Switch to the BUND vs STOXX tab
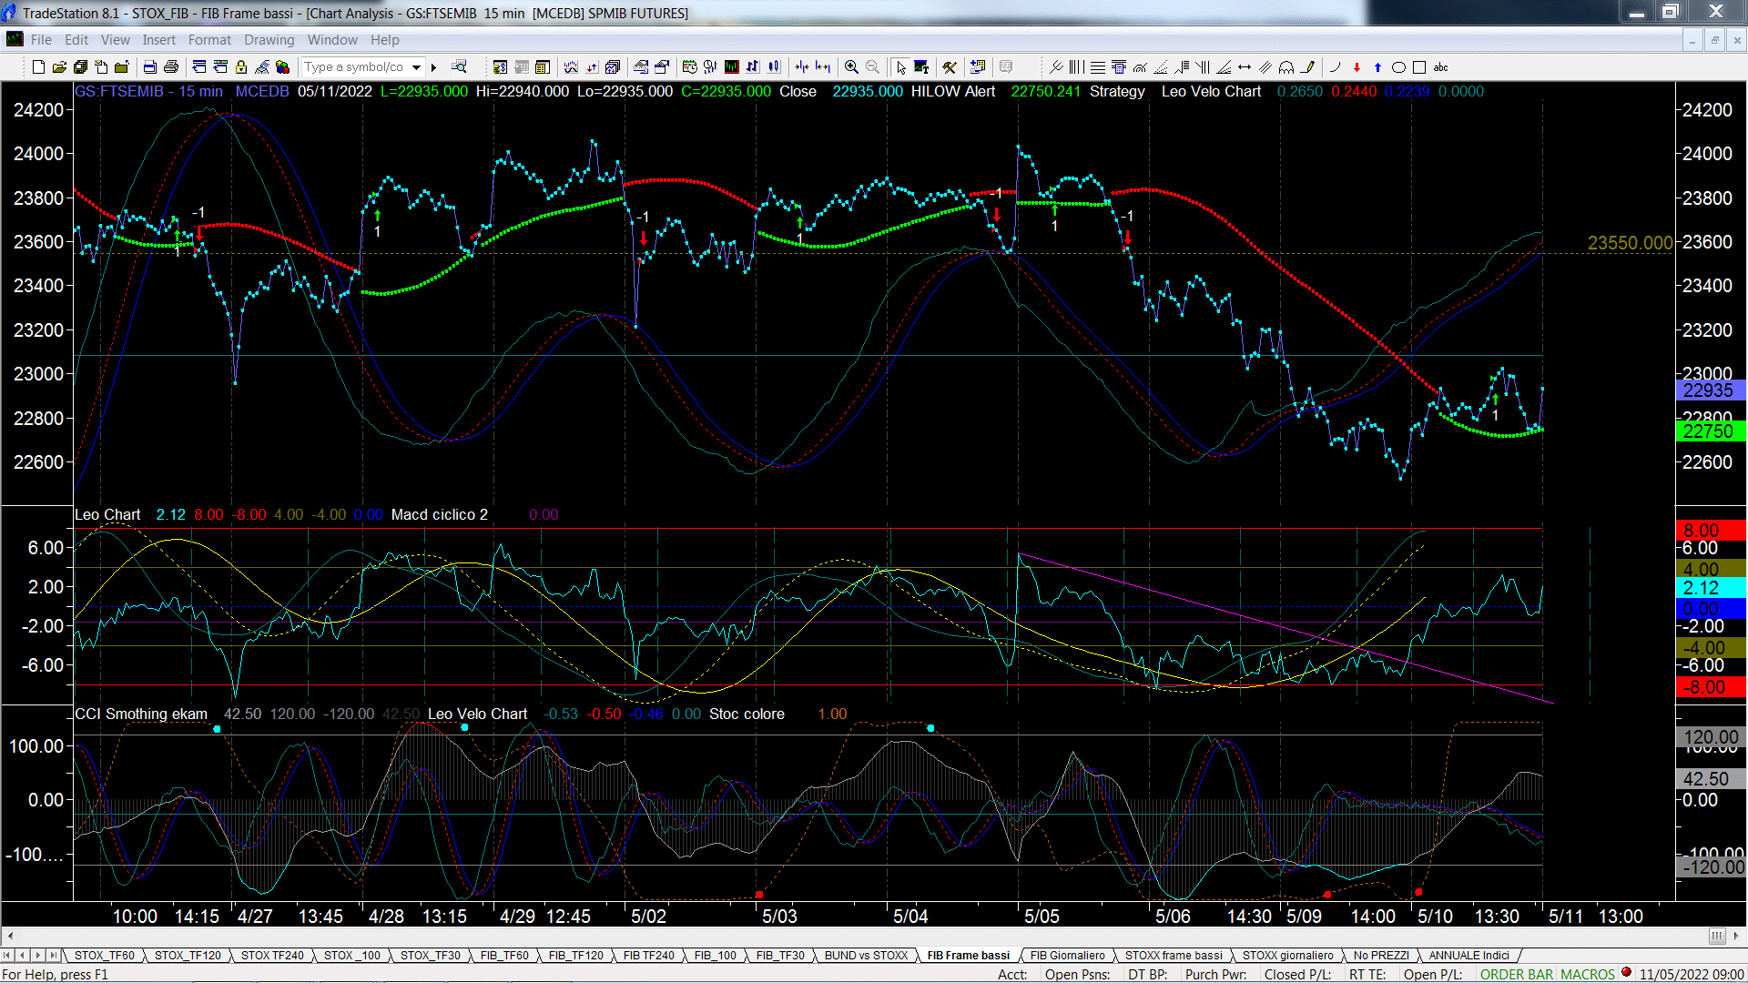 click(866, 956)
